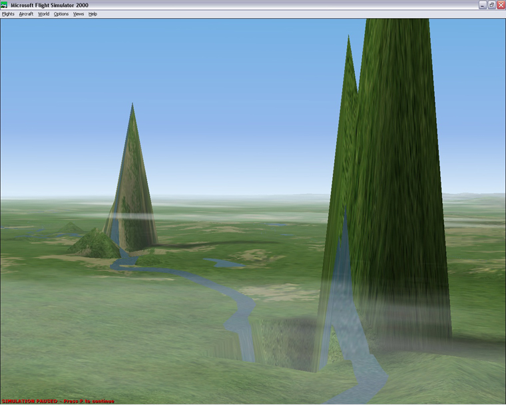The image size is (506, 405).
Task: Open the World menu
Action: point(43,14)
